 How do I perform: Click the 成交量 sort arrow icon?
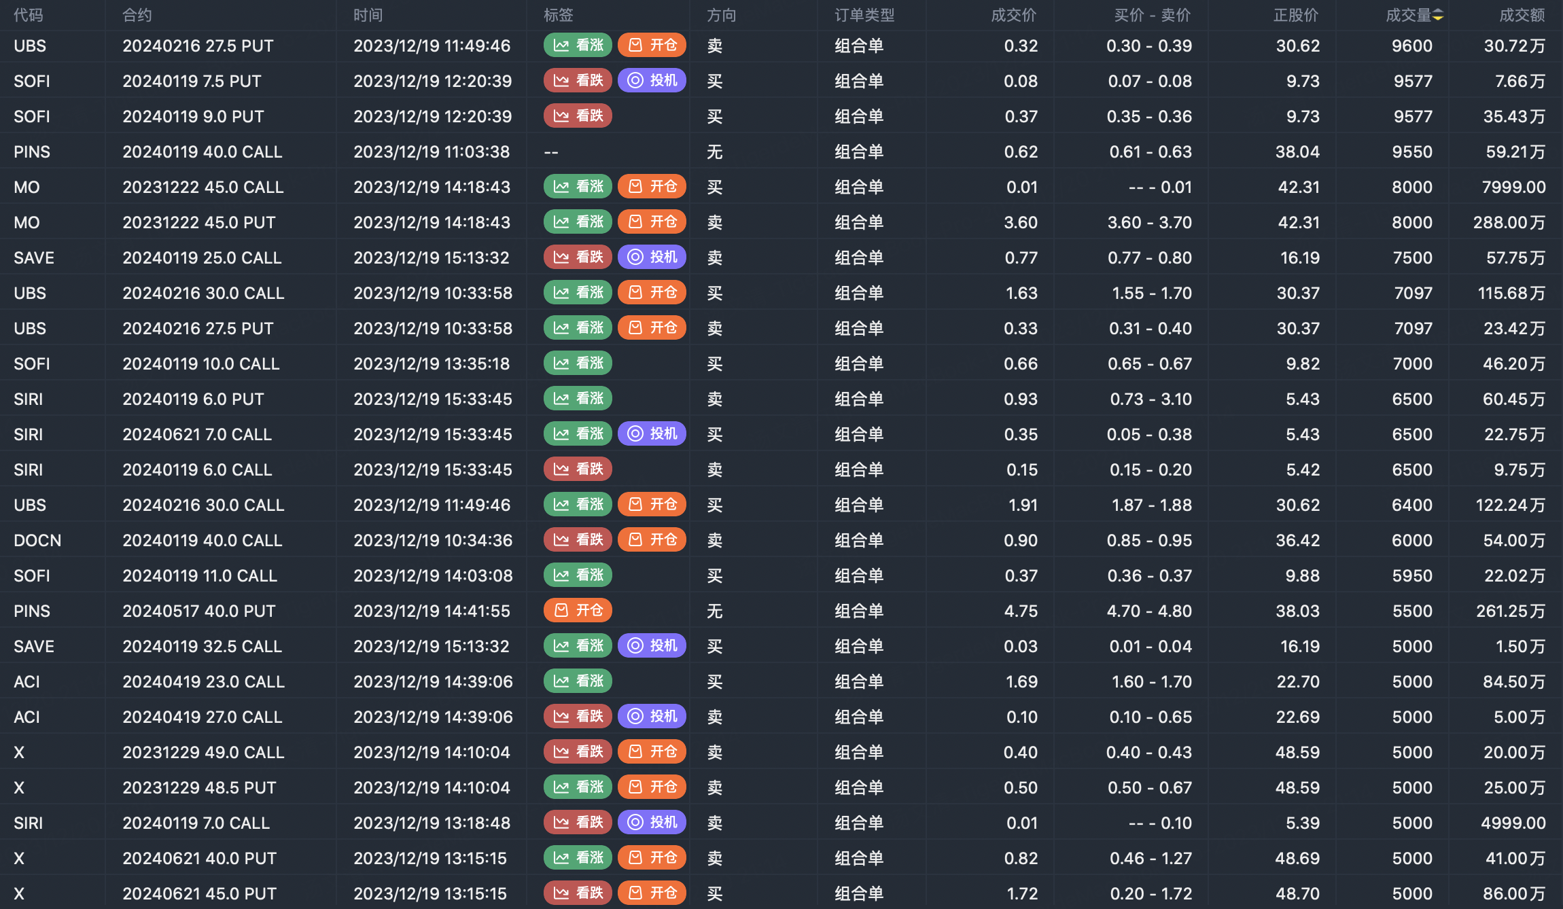pos(1438,15)
